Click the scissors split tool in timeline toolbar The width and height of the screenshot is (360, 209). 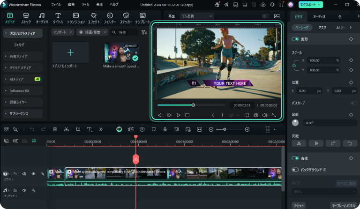67,129
